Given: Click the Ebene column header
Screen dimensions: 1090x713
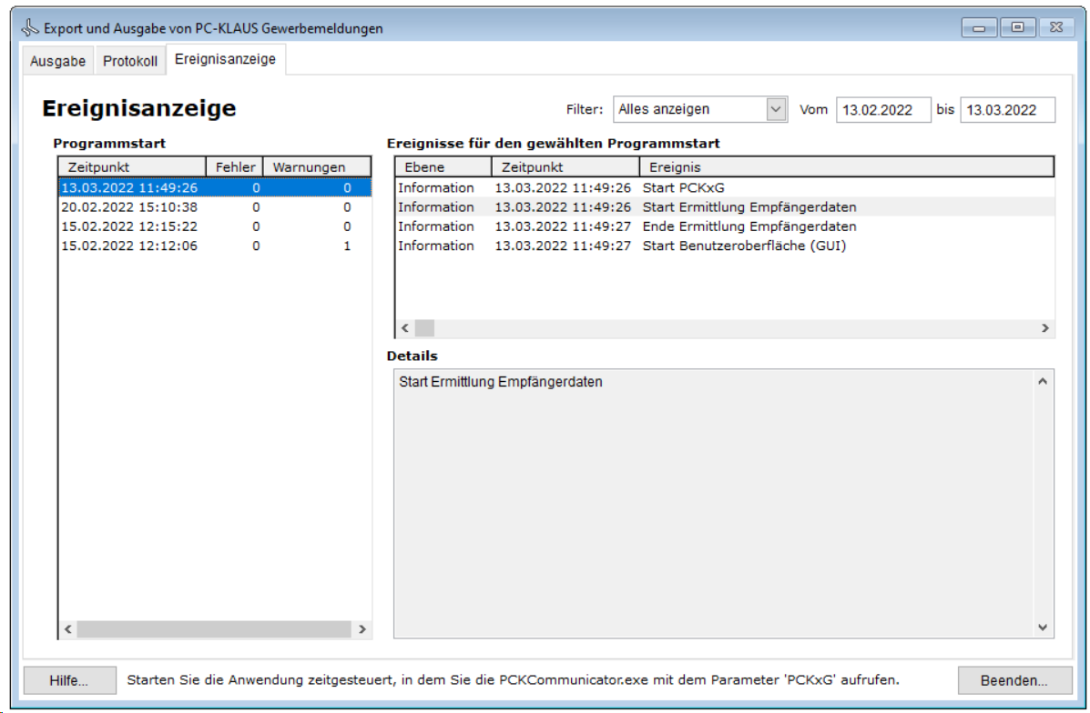Looking at the screenshot, I should [x=443, y=167].
